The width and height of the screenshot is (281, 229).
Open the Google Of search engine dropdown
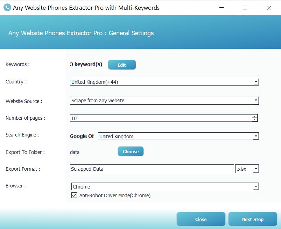pos(178,136)
